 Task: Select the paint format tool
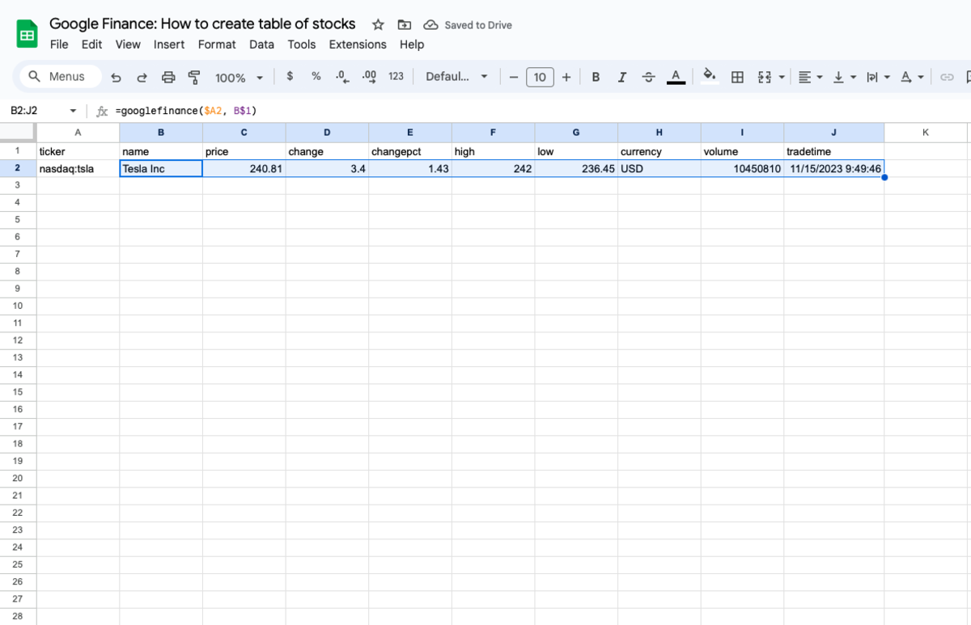point(194,77)
